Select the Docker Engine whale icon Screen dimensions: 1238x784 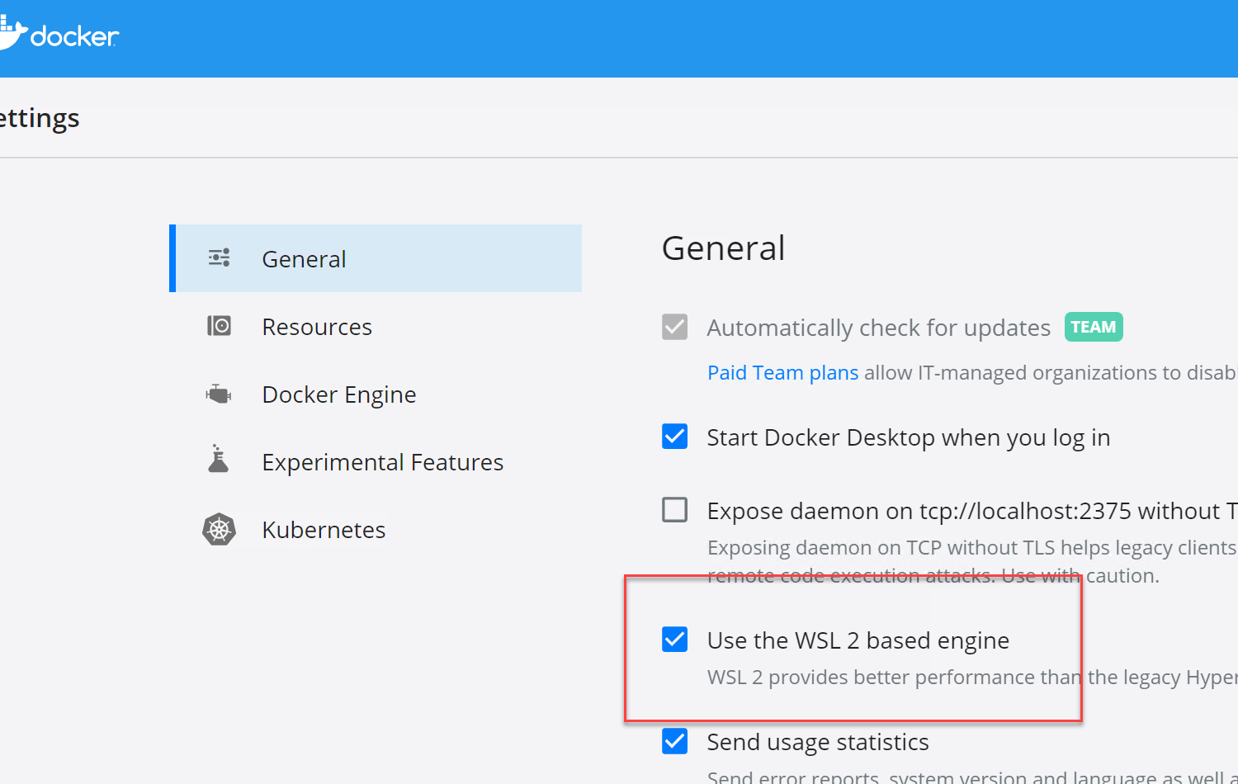click(217, 393)
